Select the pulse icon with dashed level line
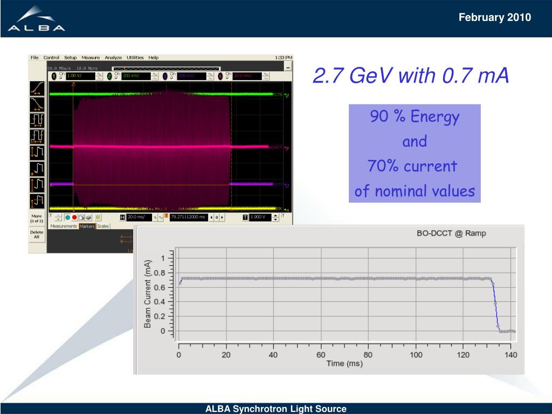This screenshot has width=552, height=414. click(37, 201)
